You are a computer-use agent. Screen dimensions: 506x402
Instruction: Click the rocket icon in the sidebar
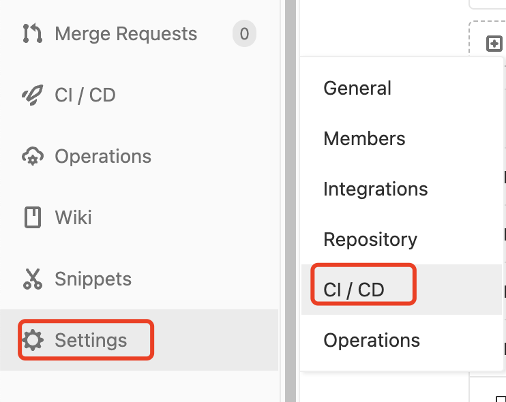pyautogui.click(x=32, y=95)
